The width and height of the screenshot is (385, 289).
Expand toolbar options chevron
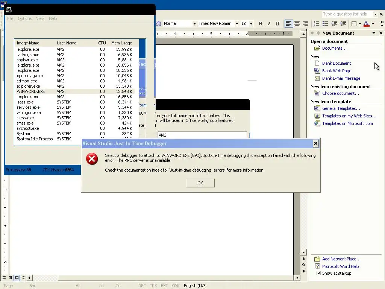pyautogui.click(x=382, y=24)
